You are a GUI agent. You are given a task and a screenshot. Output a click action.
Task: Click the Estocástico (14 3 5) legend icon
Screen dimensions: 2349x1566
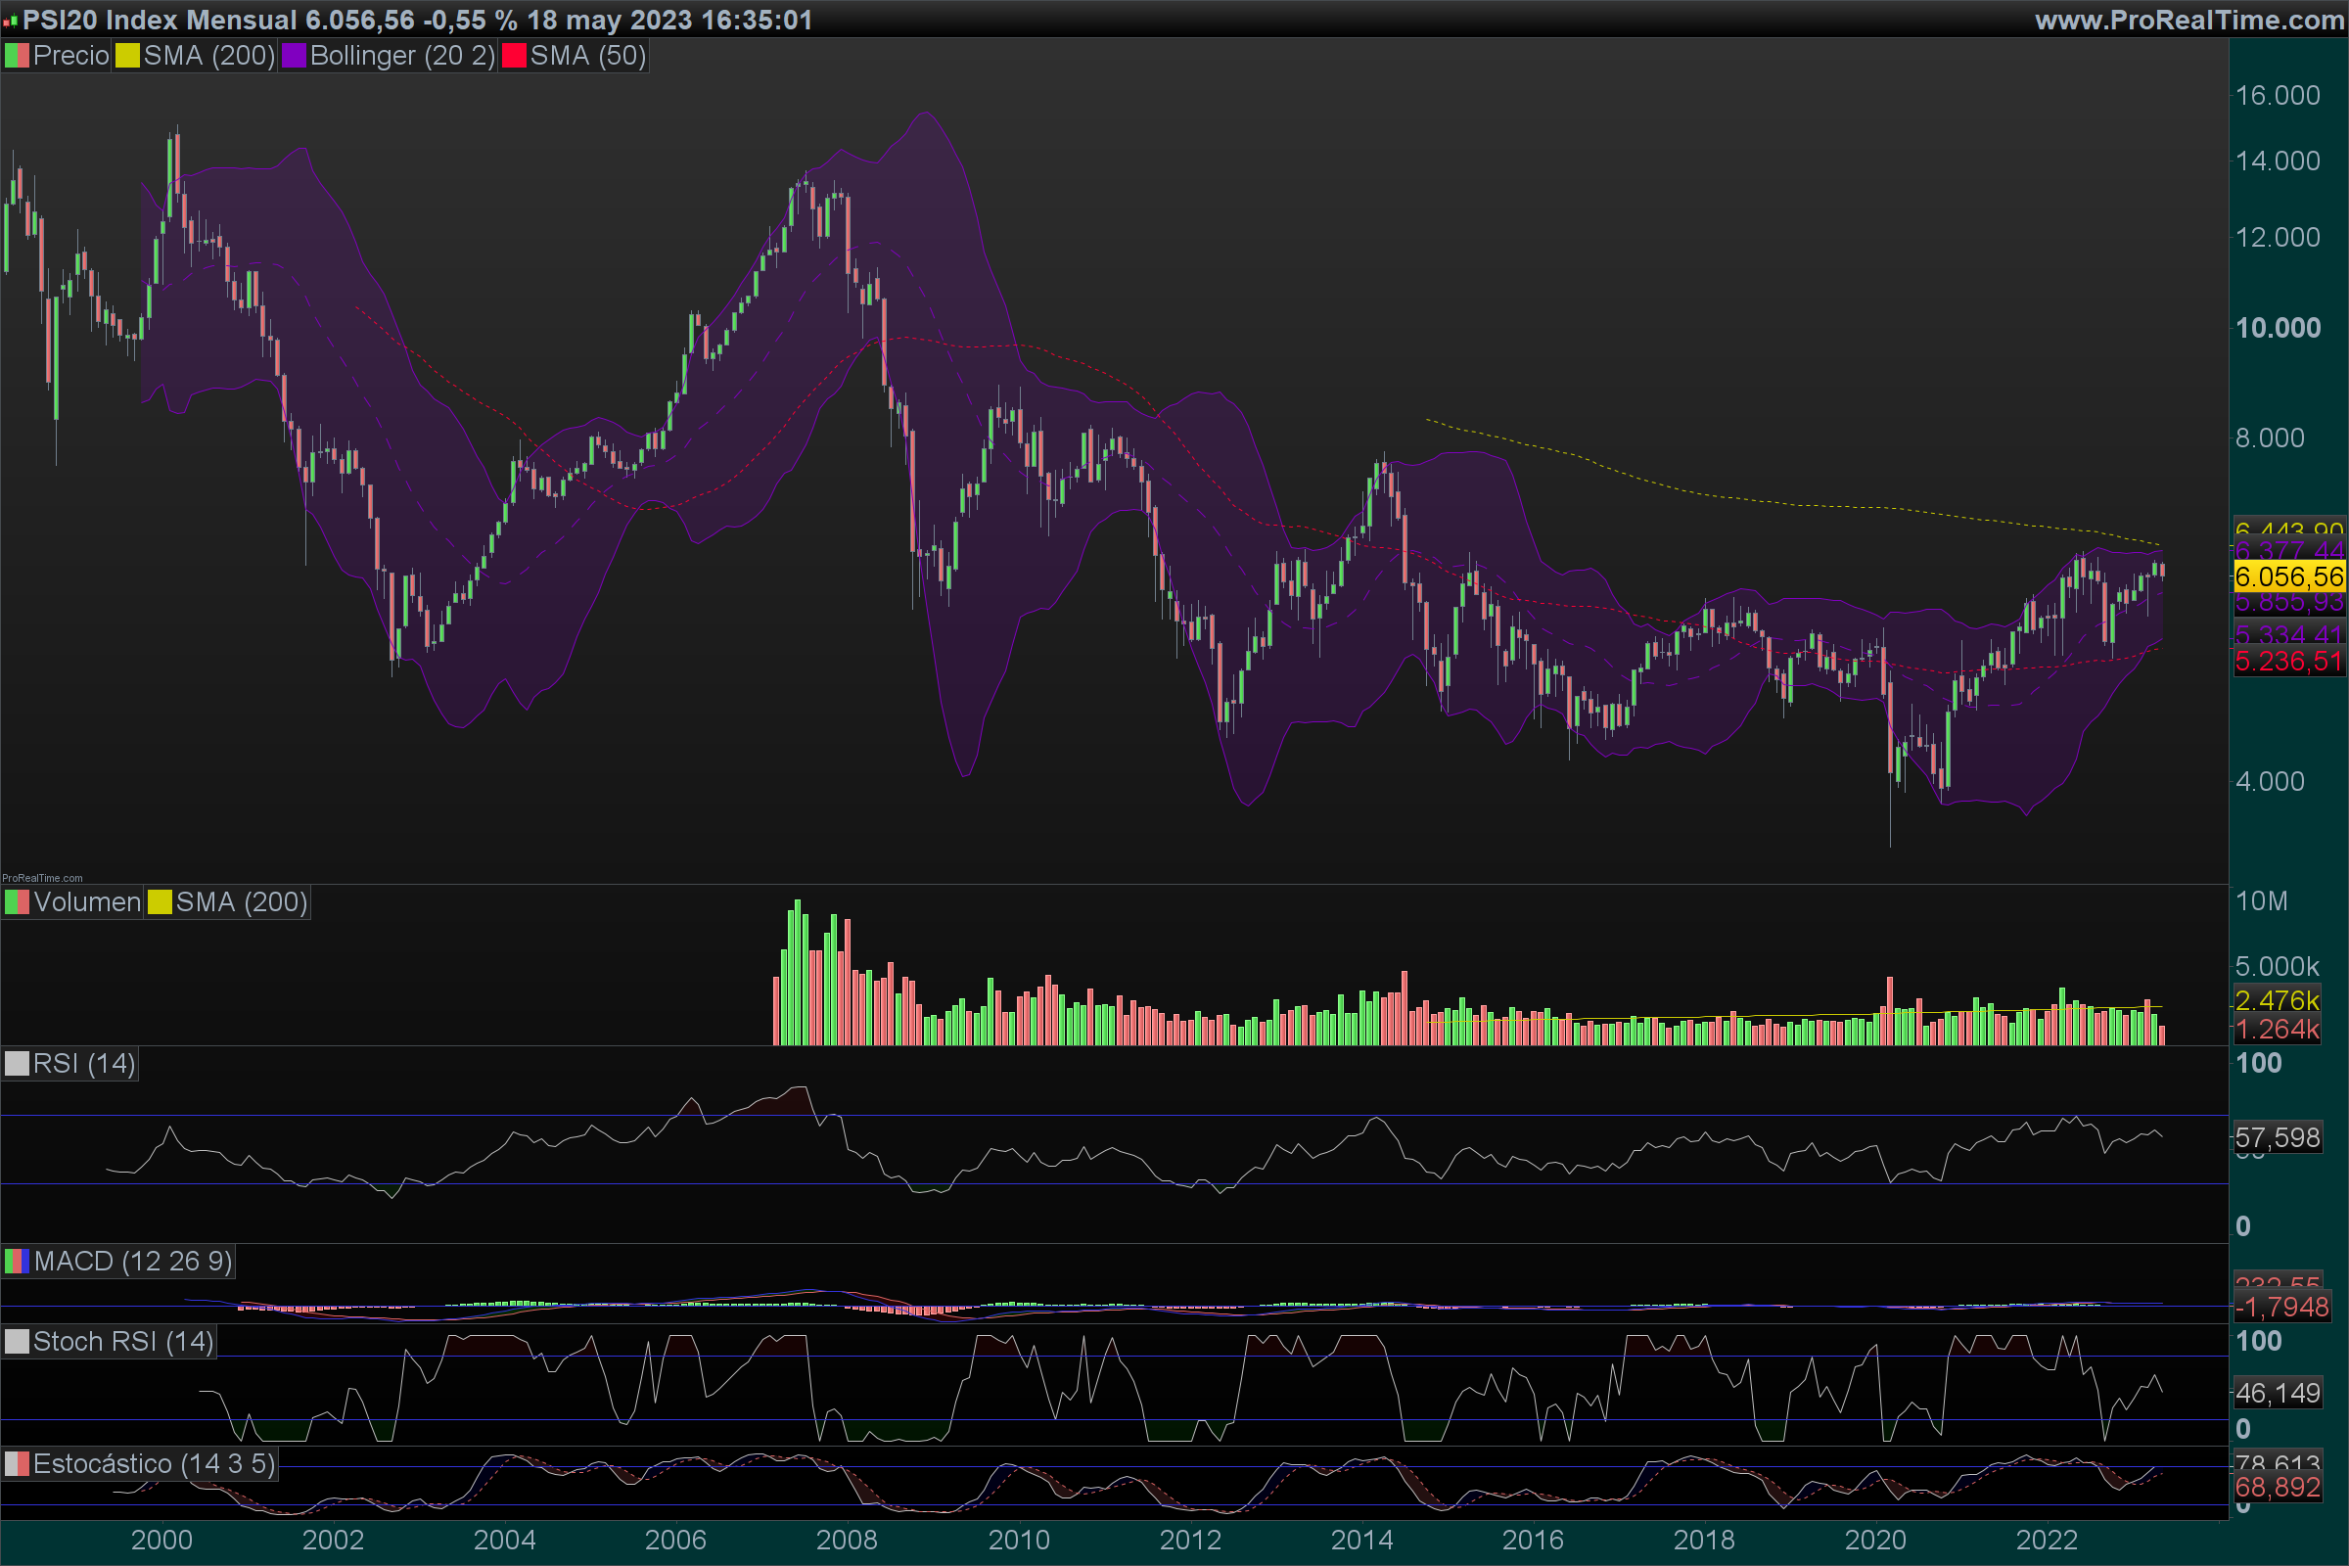[x=17, y=1464]
